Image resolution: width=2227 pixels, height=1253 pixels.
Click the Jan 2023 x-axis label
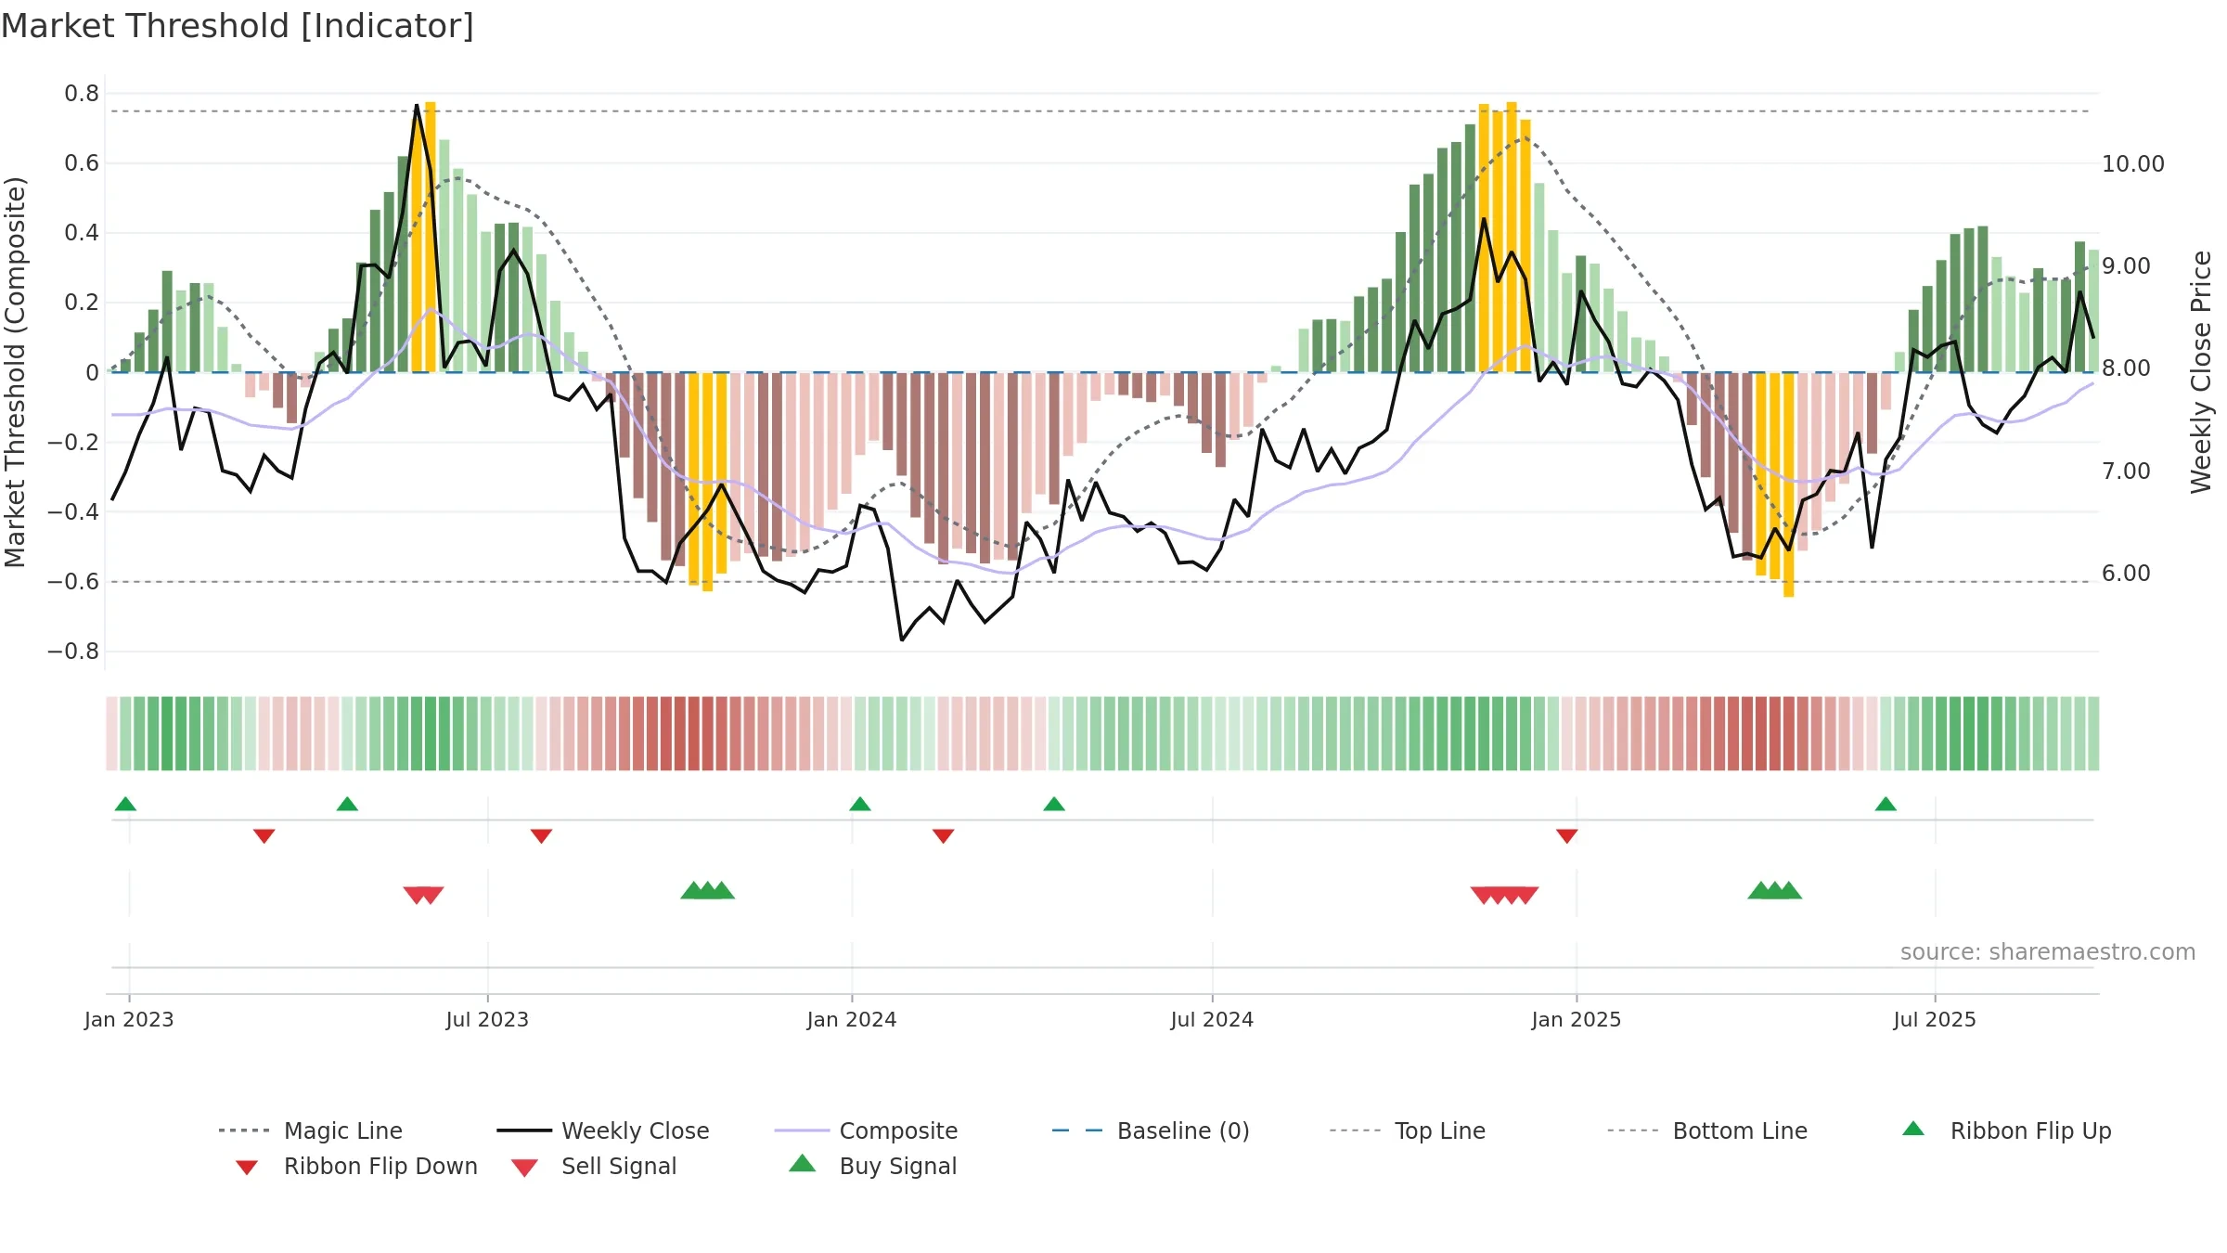pos(129,1019)
